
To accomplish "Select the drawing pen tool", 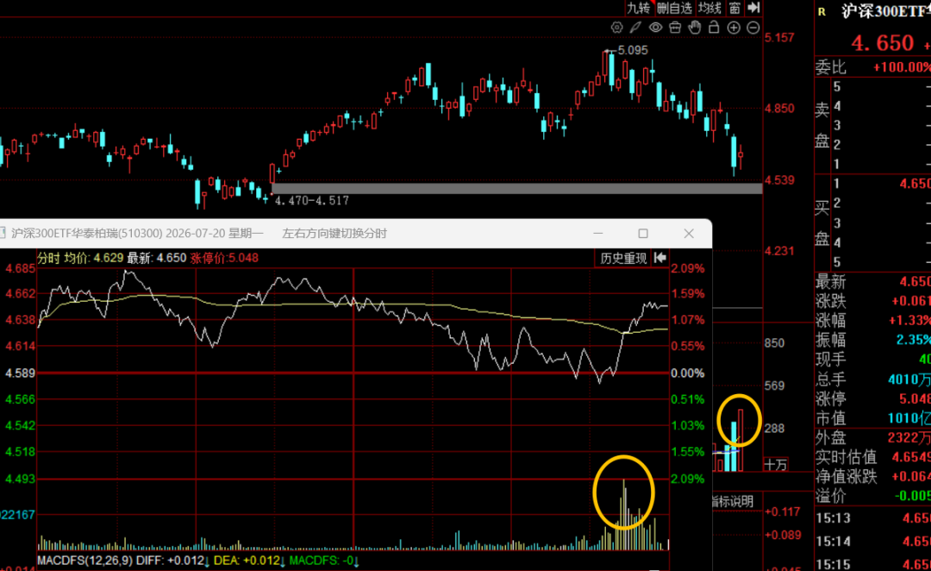I will coord(635,28).
